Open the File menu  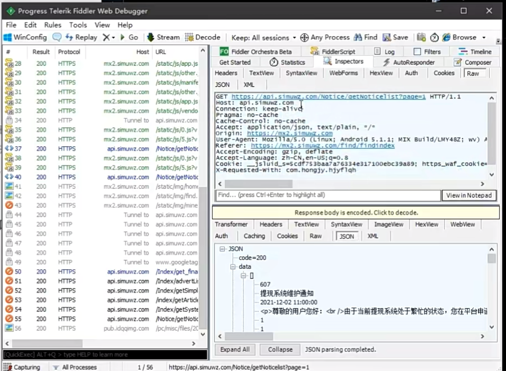[x=11, y=25]
